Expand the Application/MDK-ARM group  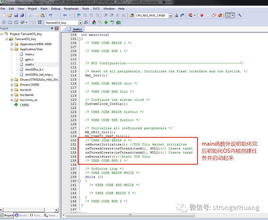pos(12,44)
